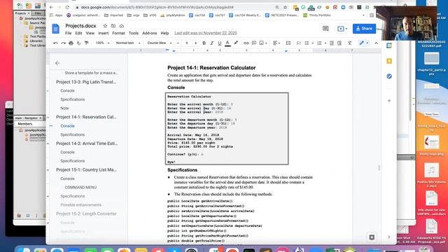
Task: Open Tasks icon in the side panel
Action: click(x=389, y=76)
